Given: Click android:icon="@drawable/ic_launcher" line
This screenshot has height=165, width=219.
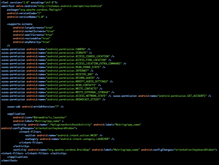Looking at the screenshot, I should pos(40,118).
